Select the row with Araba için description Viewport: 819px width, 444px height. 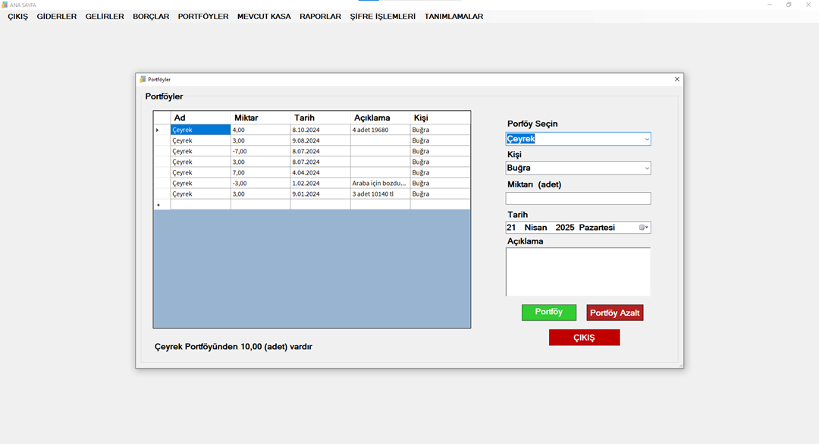(379, 183)
